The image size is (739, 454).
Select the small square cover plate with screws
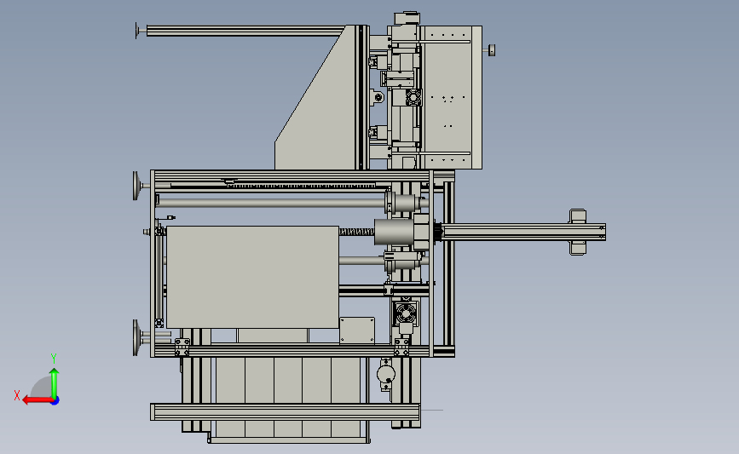click(357, 330)
